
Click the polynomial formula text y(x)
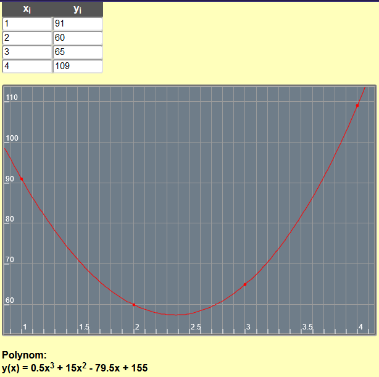click(x=75, y=368)
